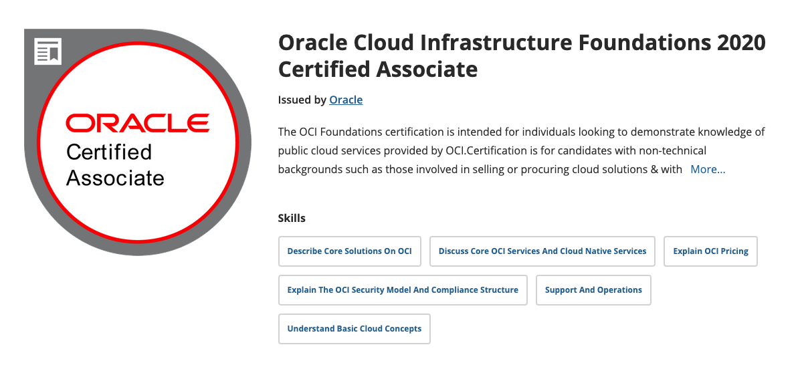
Task: Open the Understand Basic Cloud Concepts skill
Action: 354,329
